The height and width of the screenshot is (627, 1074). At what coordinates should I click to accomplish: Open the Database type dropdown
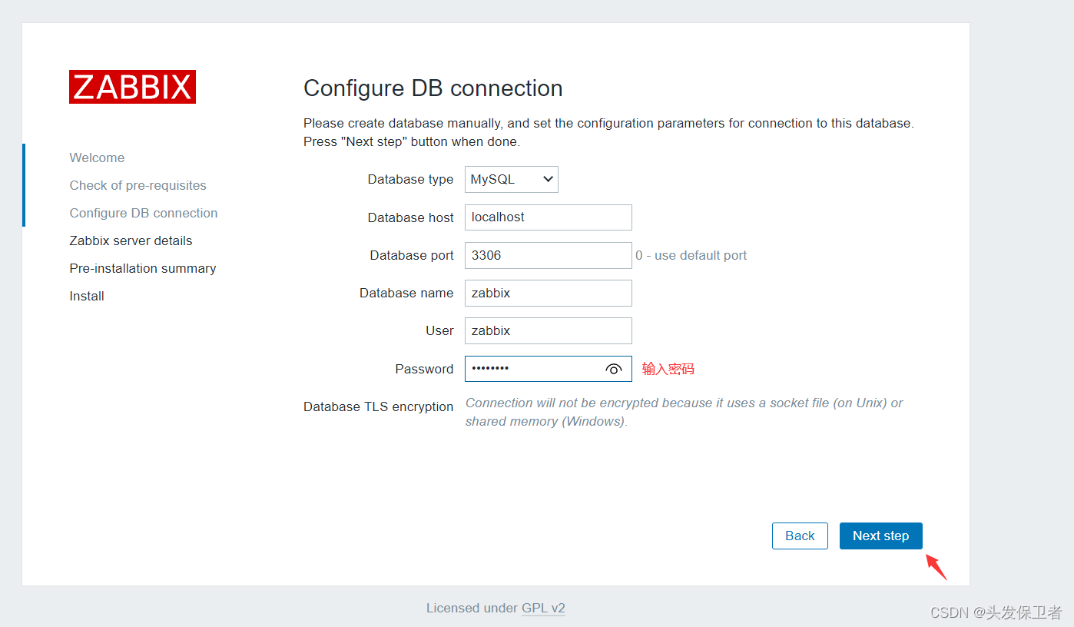tap(512, 179)
